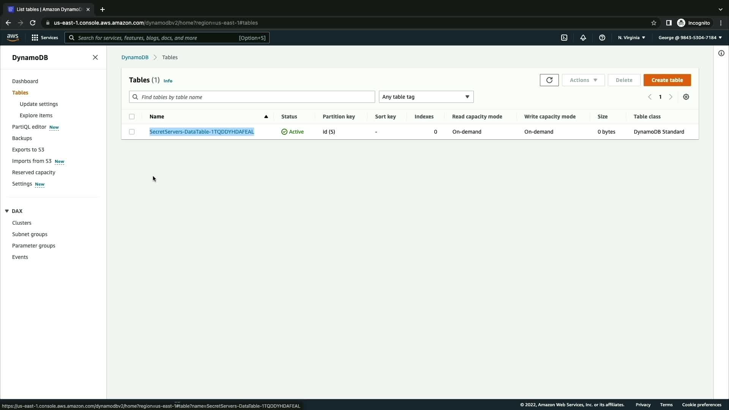Click the help question mark icon
The height and width of the screenshot is (410, 729).
tap(602, 38)
